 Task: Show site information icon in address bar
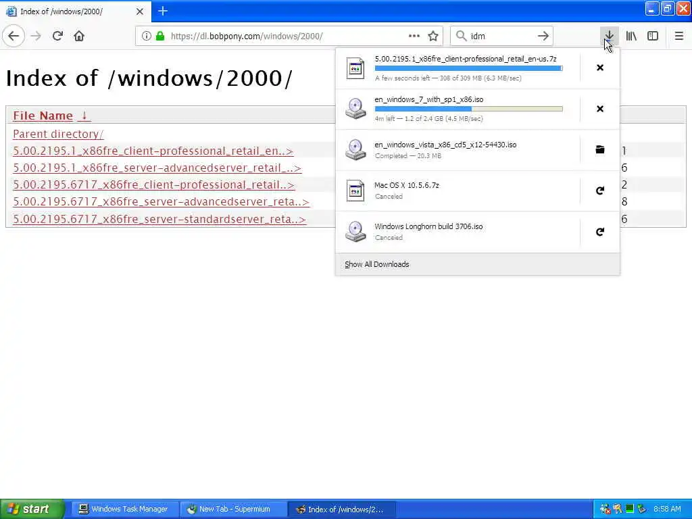pos(146,36)
